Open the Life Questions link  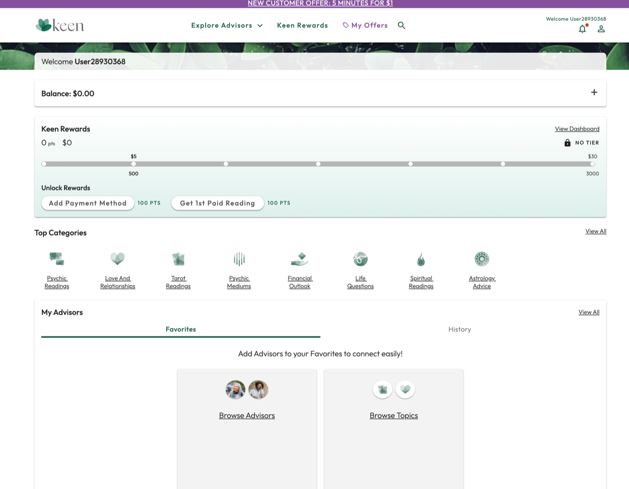pos(360,282)
